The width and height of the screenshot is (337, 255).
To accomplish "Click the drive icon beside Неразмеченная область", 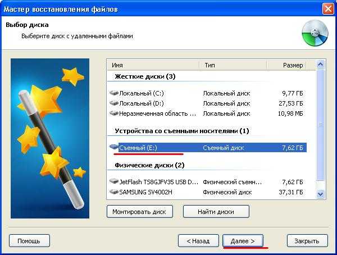I will tap(114, 113).
